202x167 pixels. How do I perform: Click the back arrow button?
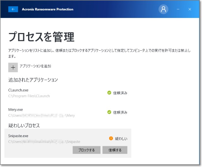point(13,9)
